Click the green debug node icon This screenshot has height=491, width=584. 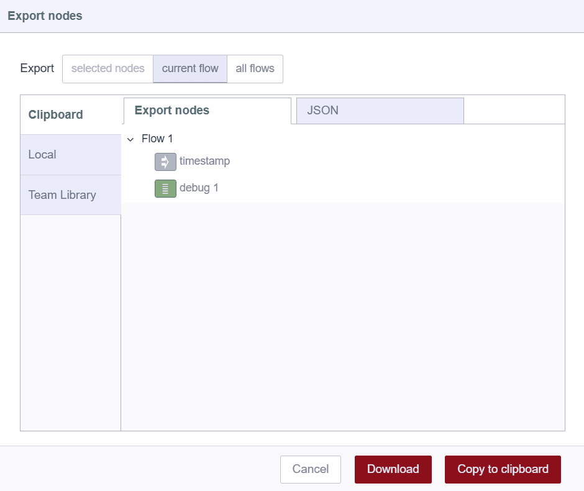165,188
